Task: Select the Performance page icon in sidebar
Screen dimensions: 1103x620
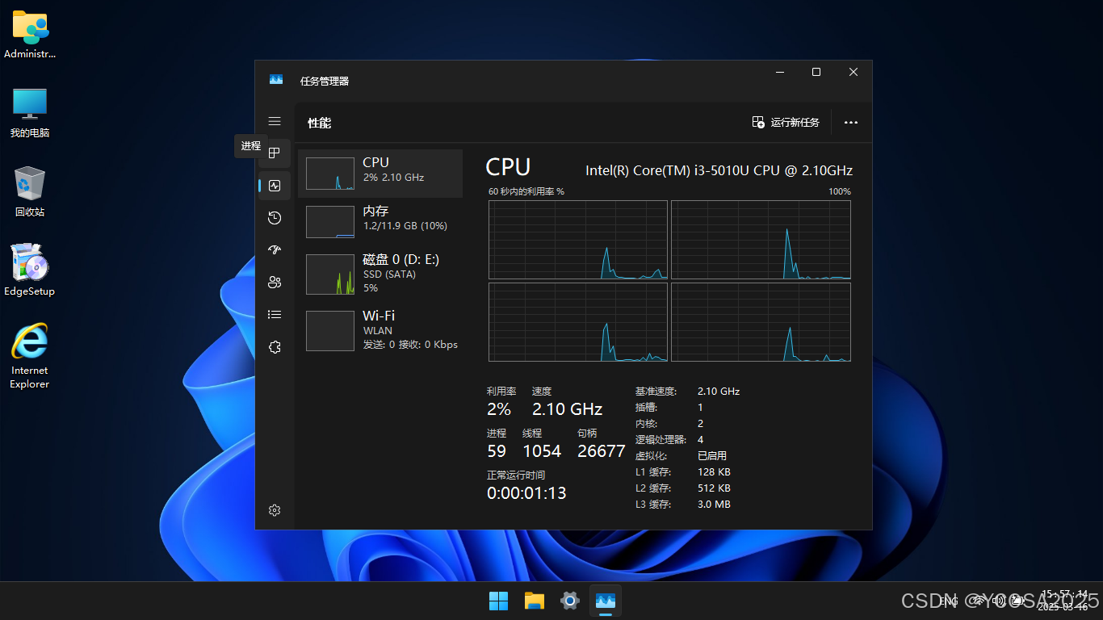Action: pos(275,186)
